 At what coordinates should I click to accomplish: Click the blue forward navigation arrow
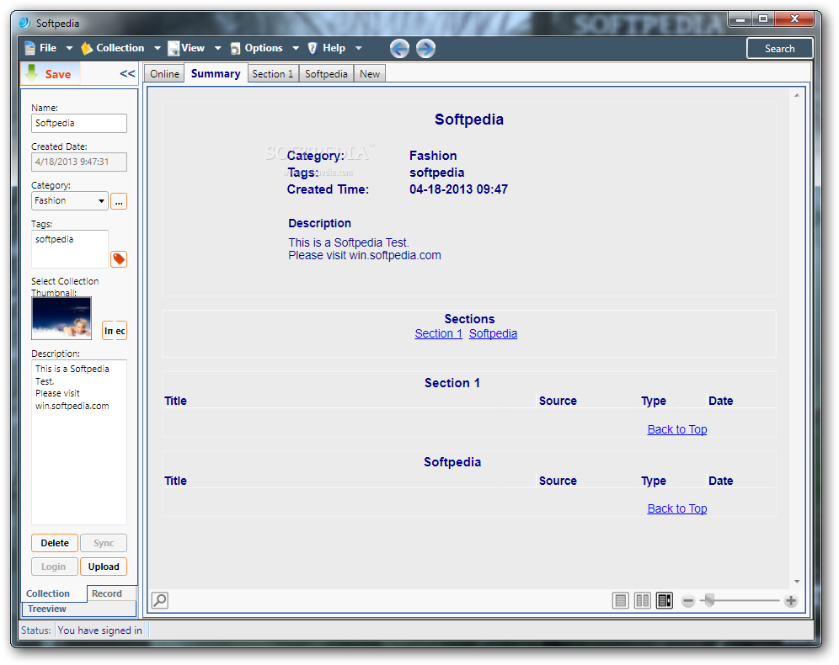tap(425, 49)
